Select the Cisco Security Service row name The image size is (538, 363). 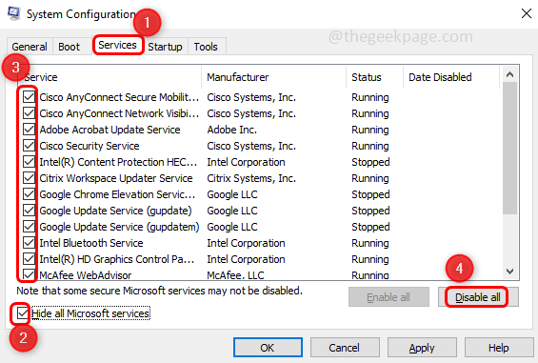click(x=90, y=146)
